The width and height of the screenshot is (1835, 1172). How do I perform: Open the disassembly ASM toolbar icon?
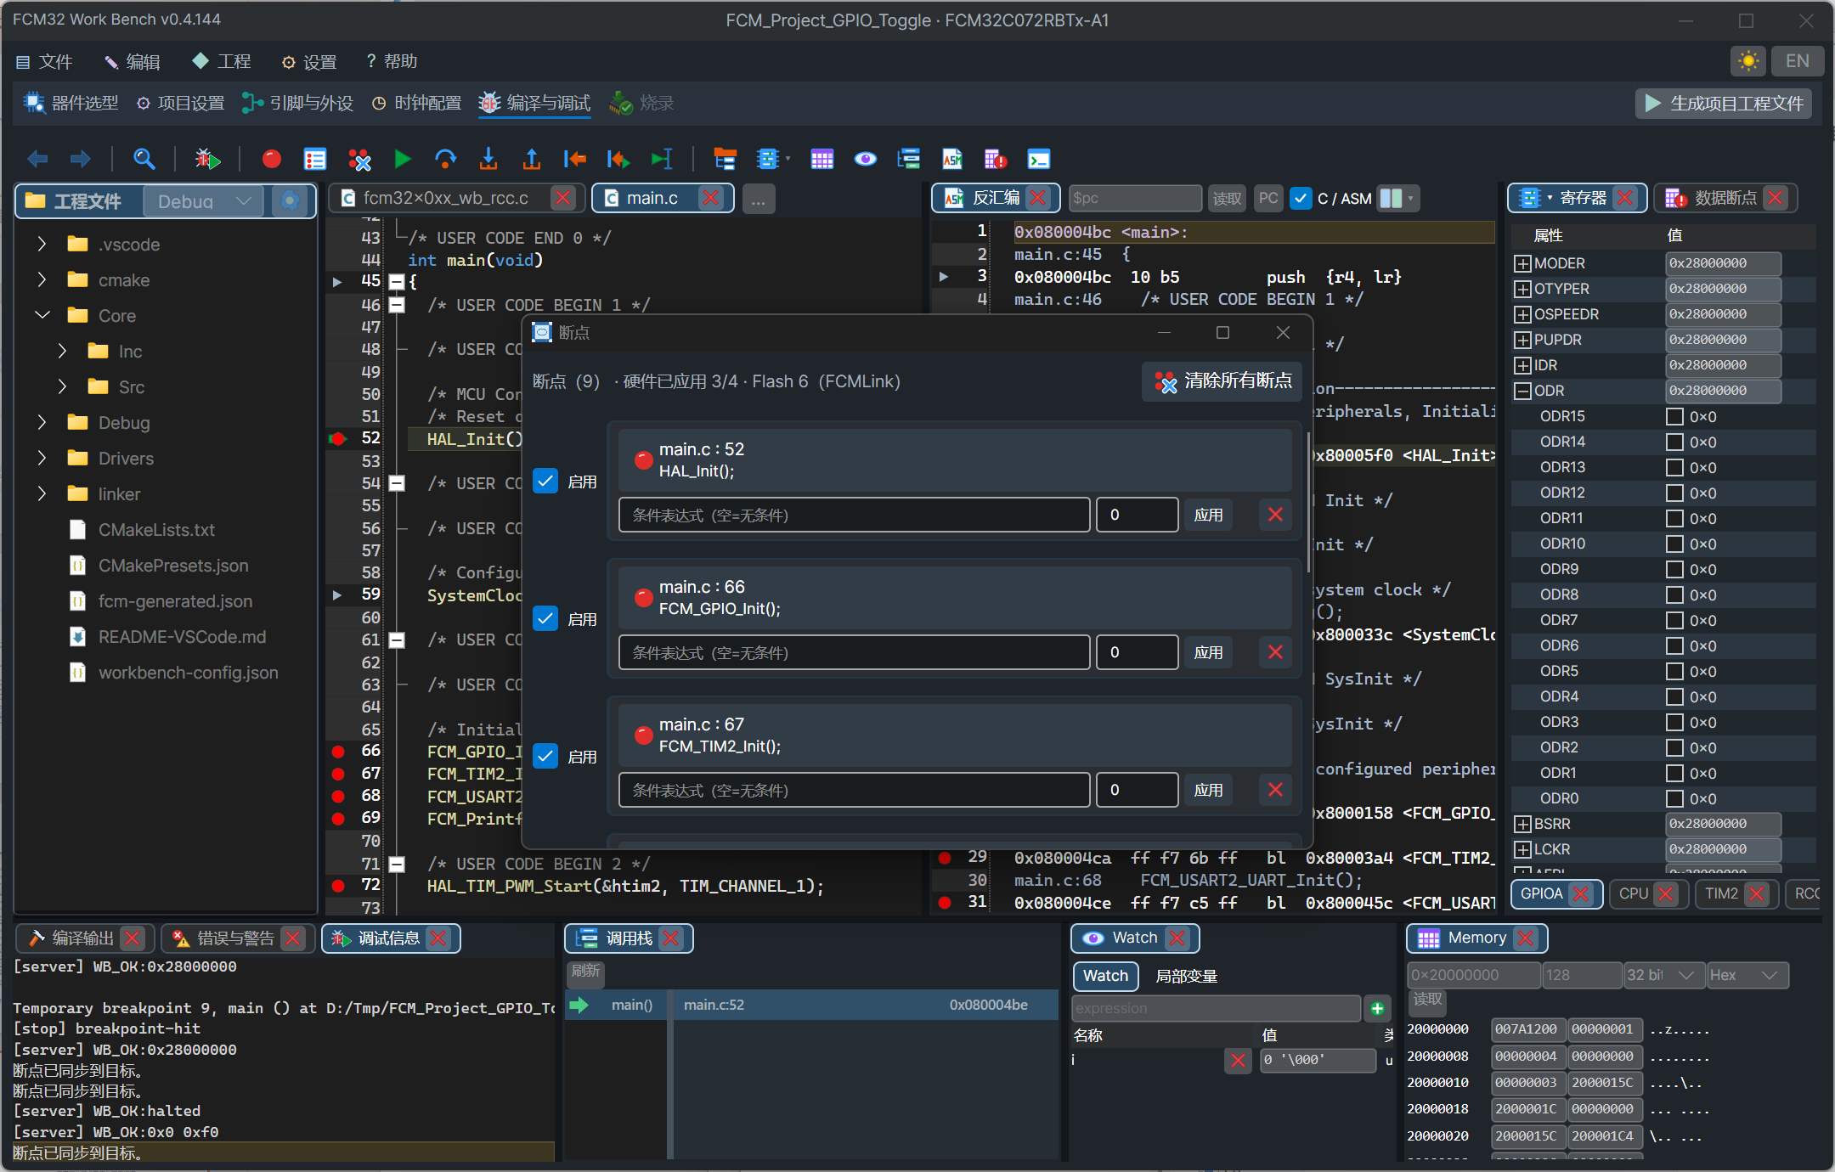(952, 159)
